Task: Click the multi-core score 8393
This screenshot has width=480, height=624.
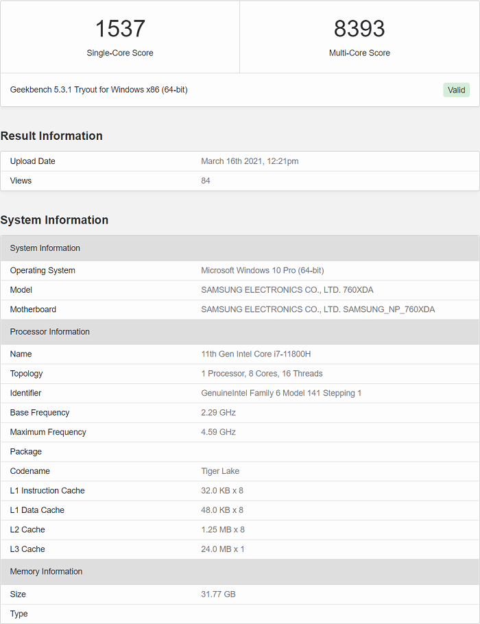Action: (x=359, y=29)
